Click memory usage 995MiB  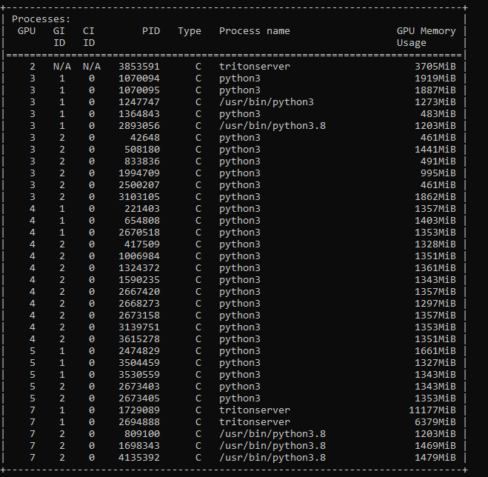(438, 173)
